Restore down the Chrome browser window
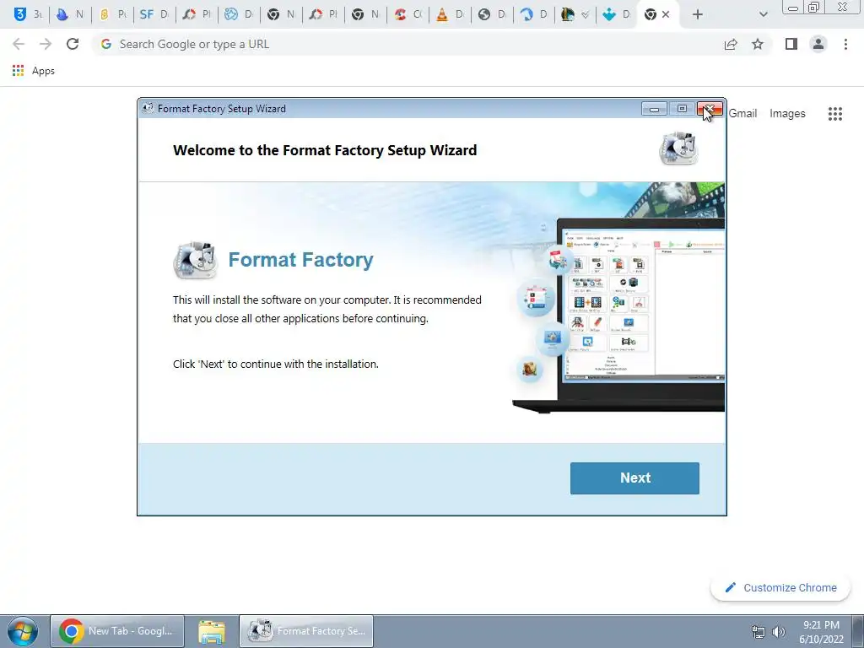This screenshot has height=648, width=864. click(x=813, y=7)
